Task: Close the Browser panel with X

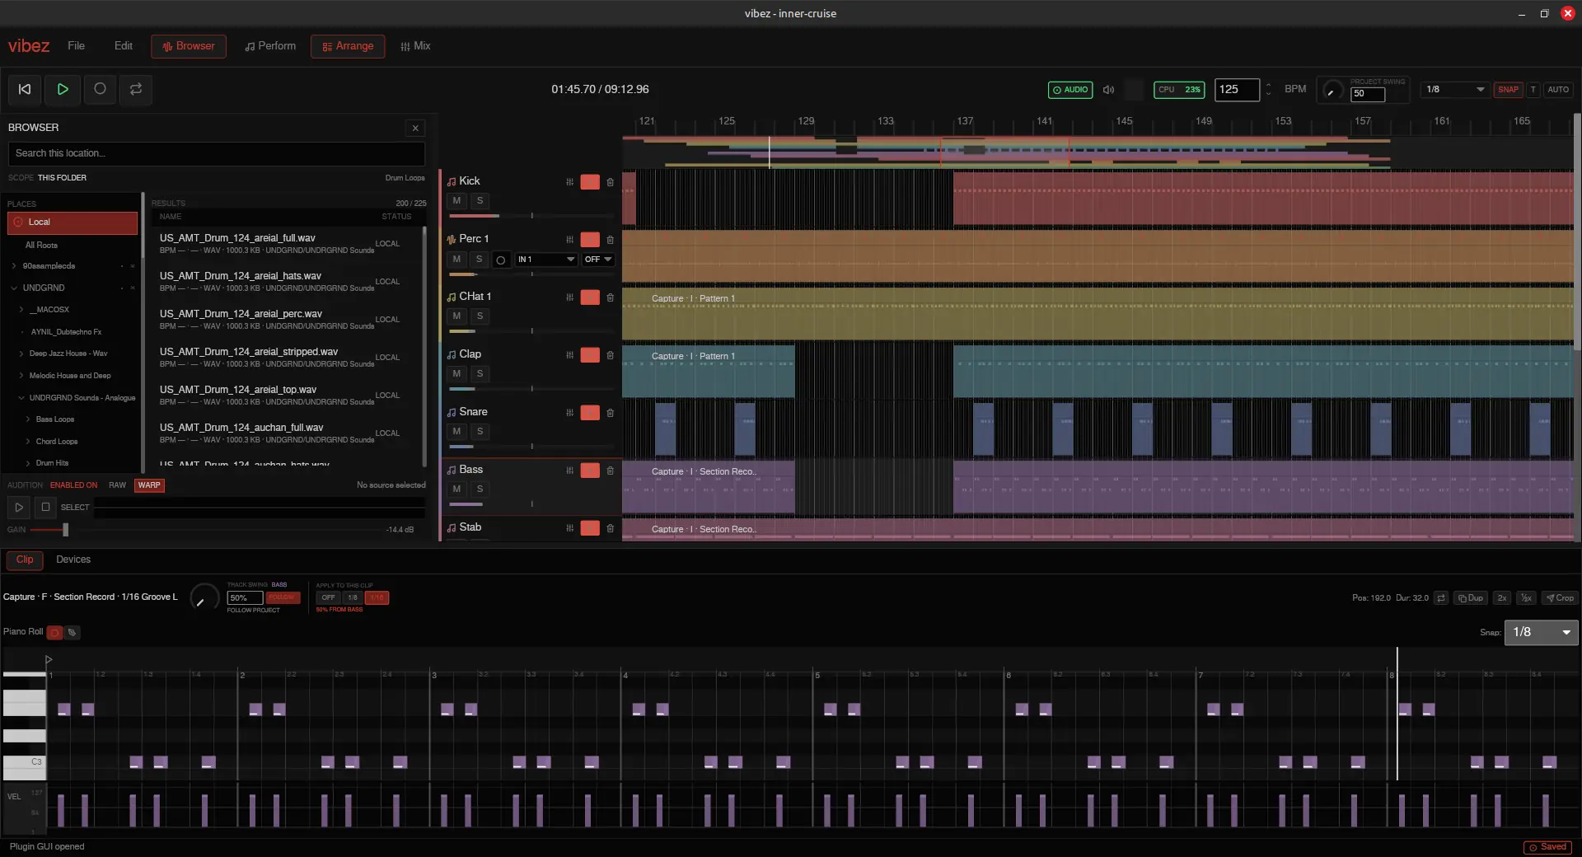Action: pos(415,129)
